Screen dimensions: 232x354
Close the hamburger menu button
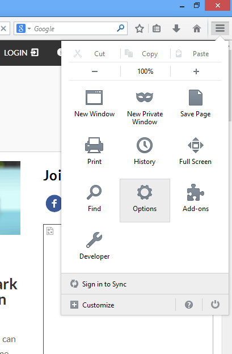(x=220, y=28)
